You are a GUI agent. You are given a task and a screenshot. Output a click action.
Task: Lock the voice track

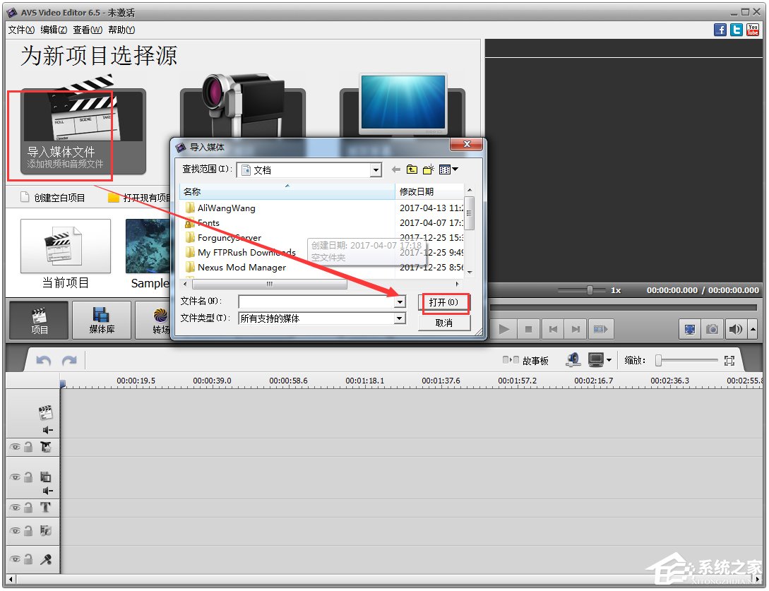click(28, 559)
